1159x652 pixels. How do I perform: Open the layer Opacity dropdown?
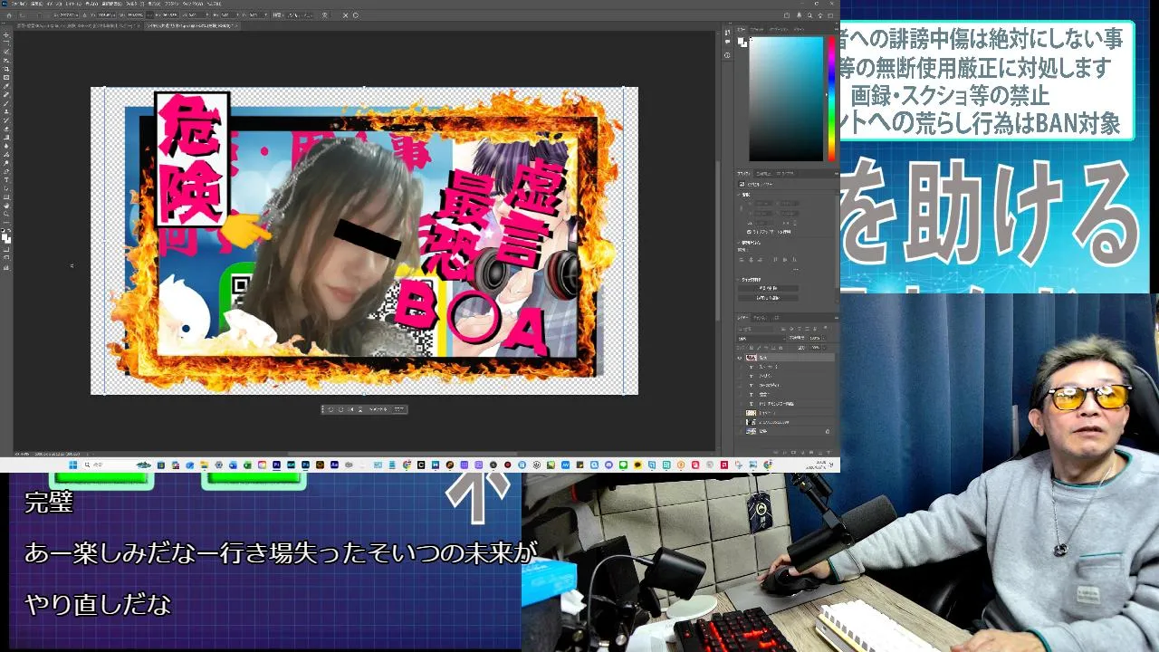[x=824, y=338]
